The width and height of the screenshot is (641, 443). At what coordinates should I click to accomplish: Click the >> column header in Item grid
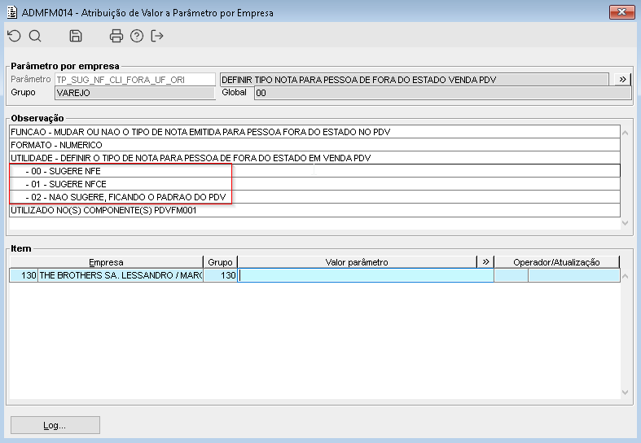coord(485,262)
